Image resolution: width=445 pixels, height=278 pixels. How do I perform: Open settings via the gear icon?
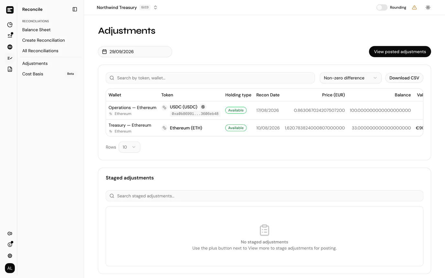pos(10,256)
